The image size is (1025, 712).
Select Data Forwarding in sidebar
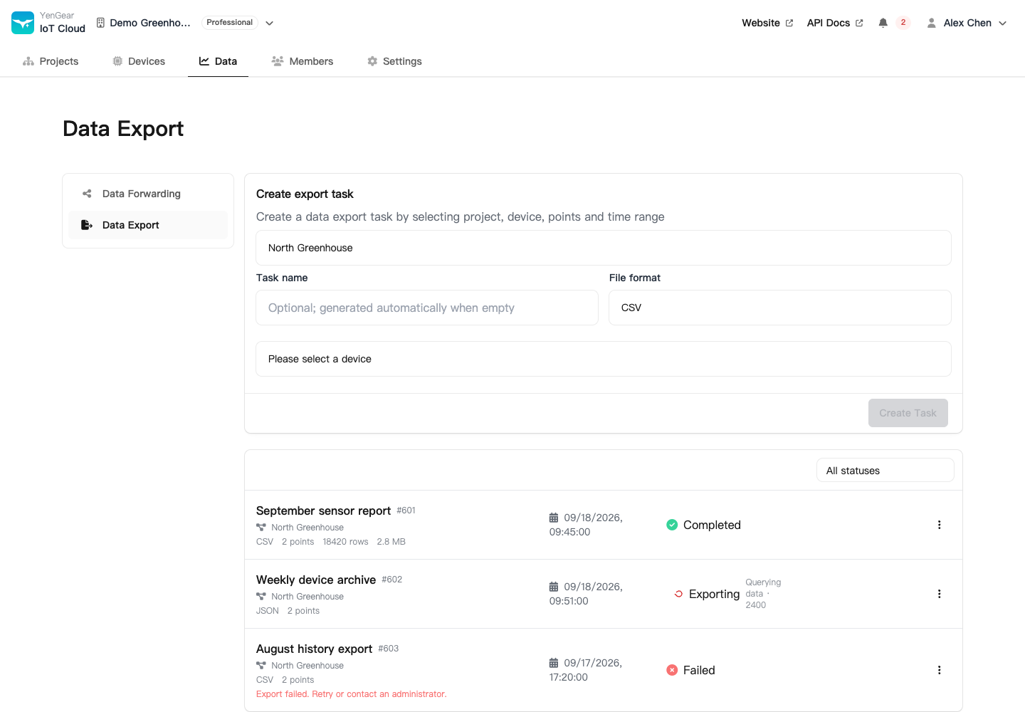(x=148, y=194)
